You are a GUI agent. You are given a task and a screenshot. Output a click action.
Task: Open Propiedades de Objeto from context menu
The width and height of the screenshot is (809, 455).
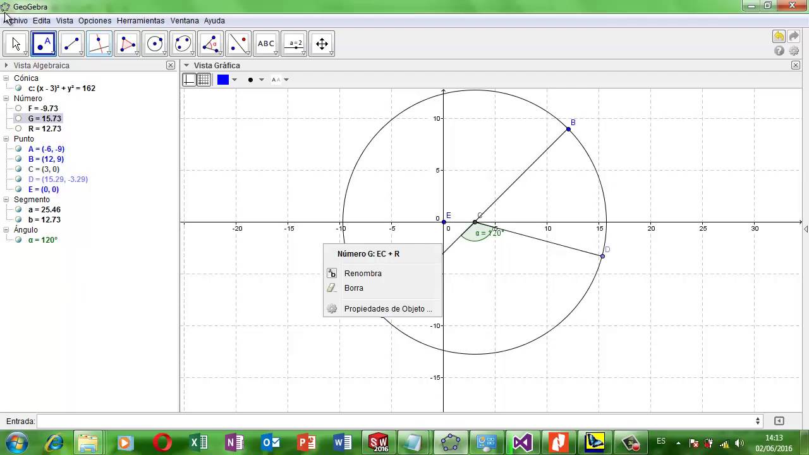pos(382,309)
